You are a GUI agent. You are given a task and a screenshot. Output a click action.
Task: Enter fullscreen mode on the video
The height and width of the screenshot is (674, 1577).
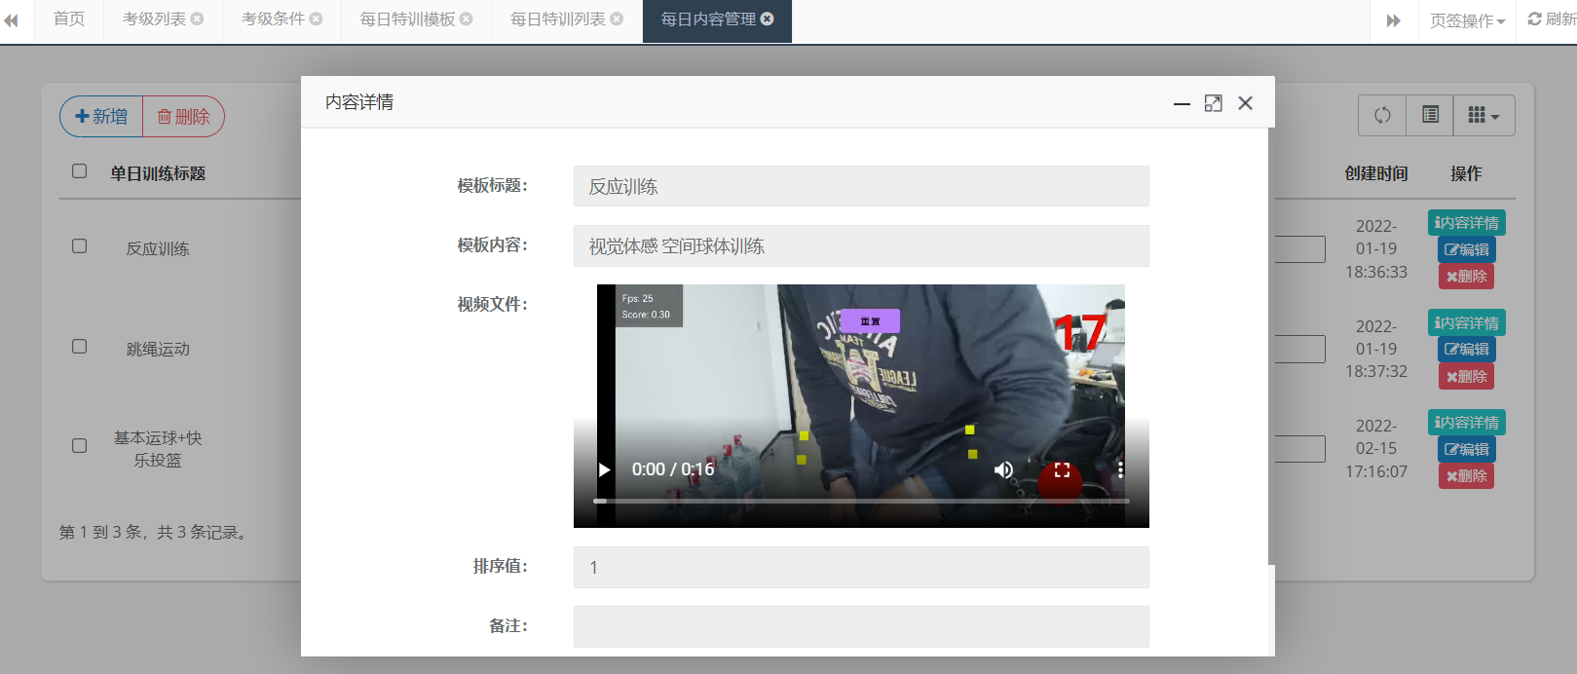[1062, 469]
